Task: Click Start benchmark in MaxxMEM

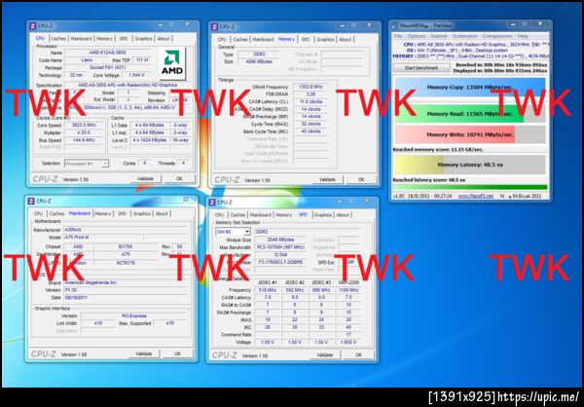Action: pyautogui.click(x=421, y=68)
